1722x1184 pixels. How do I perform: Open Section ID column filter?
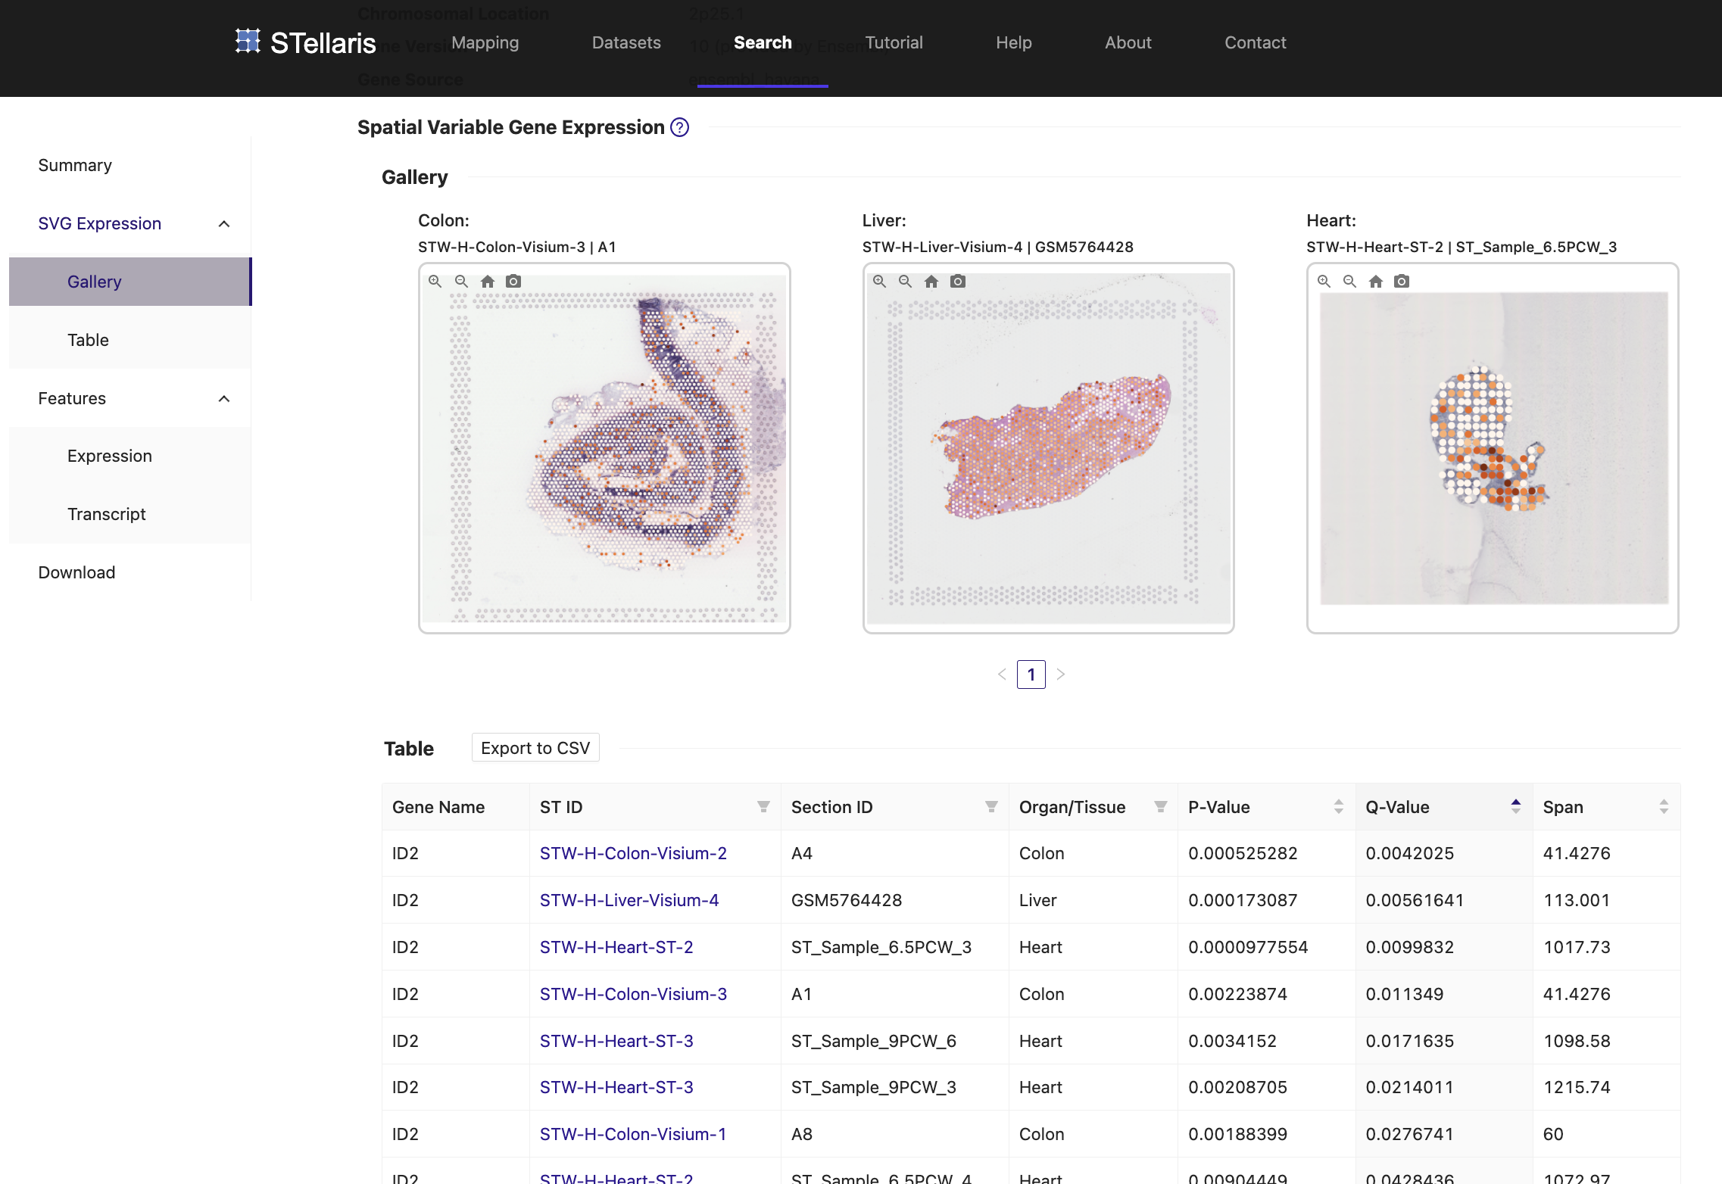coord(991,807)
